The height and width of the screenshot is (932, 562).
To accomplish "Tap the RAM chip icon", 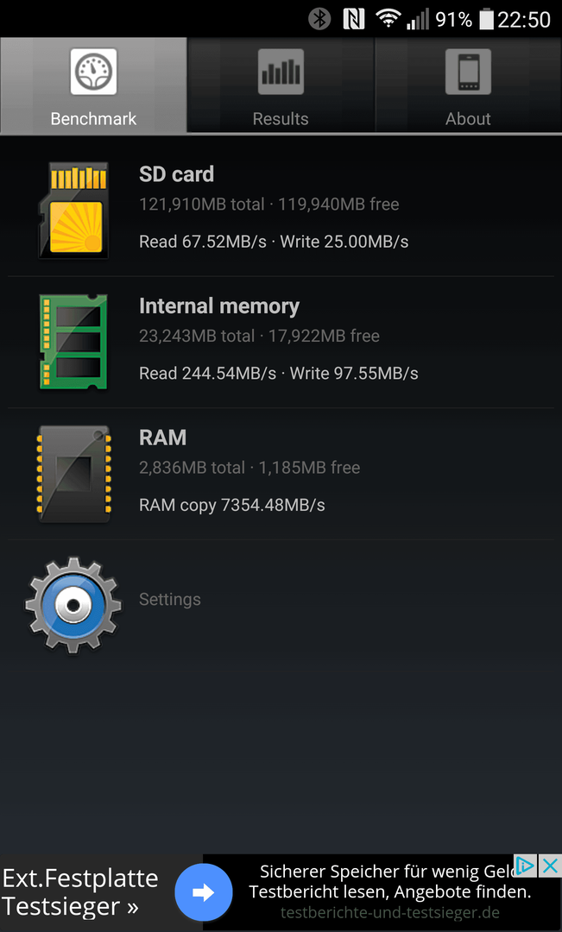I will (73, 474).
